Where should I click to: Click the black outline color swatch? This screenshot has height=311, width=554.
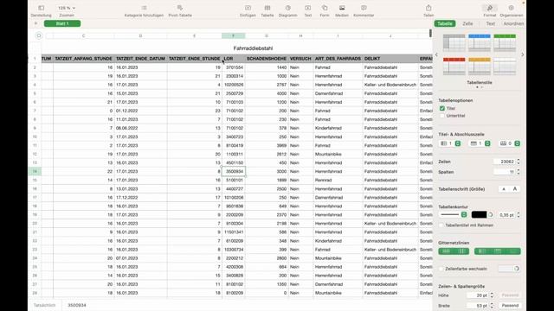pyautogui.click(x=479, y=215)
